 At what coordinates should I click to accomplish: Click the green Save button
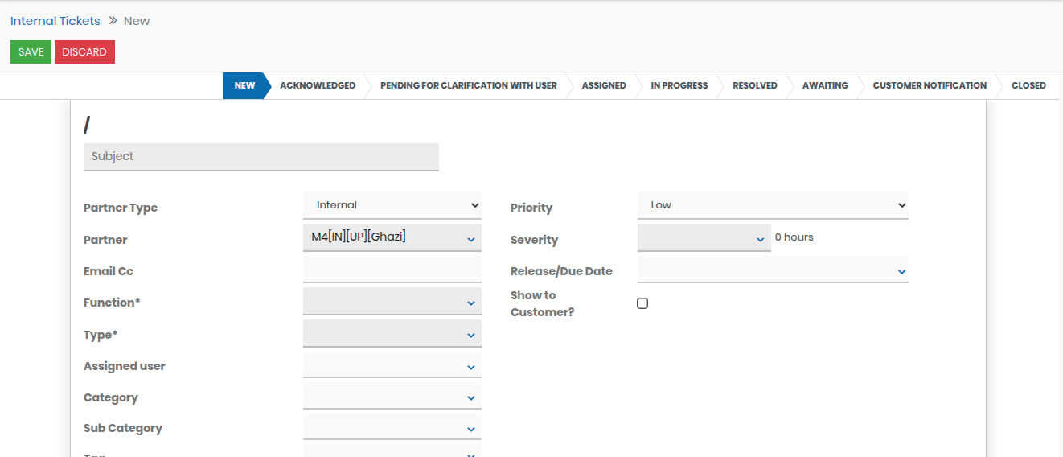point(31,52)
